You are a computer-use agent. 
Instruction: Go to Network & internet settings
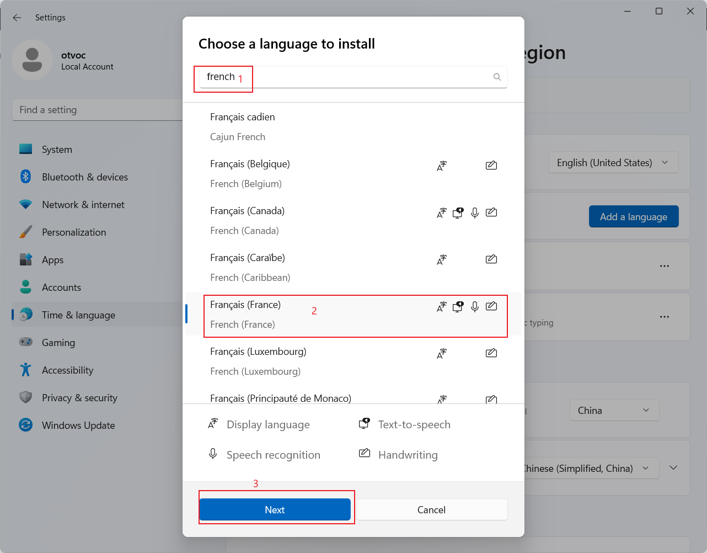point(97,204)
